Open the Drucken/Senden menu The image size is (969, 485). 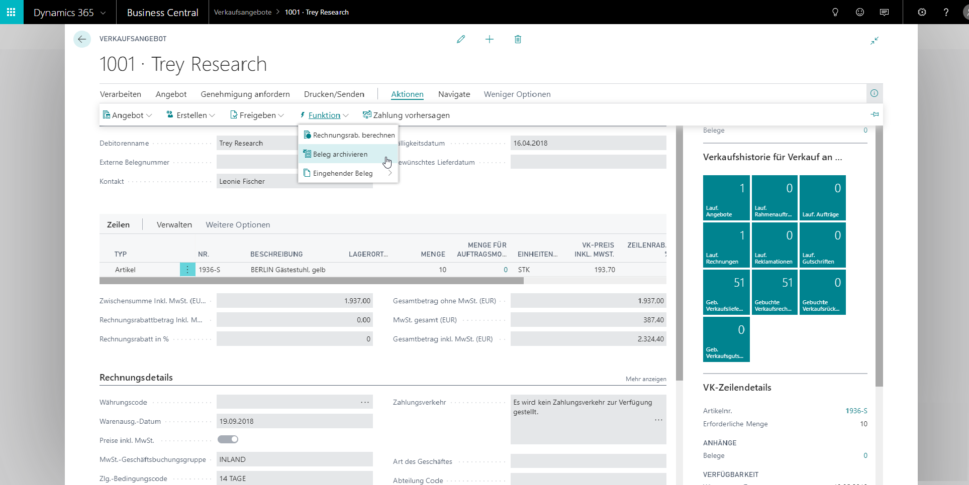334,94
